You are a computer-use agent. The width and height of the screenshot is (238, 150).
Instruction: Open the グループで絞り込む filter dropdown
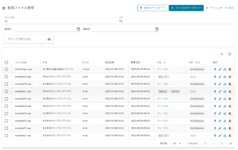click(x=29, y=39)
